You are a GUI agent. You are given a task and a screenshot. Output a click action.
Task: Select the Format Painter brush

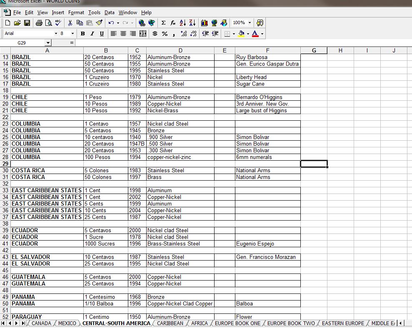point(99,23)
